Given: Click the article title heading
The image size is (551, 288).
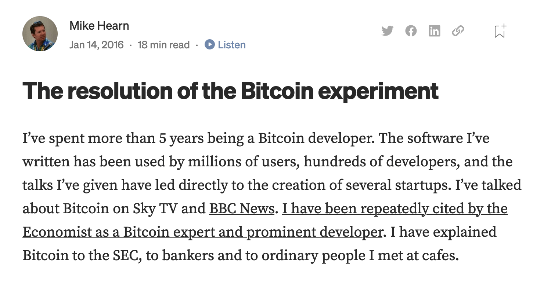Looking at the screenshot, I should pyautogui.click(x=230, y=91).
